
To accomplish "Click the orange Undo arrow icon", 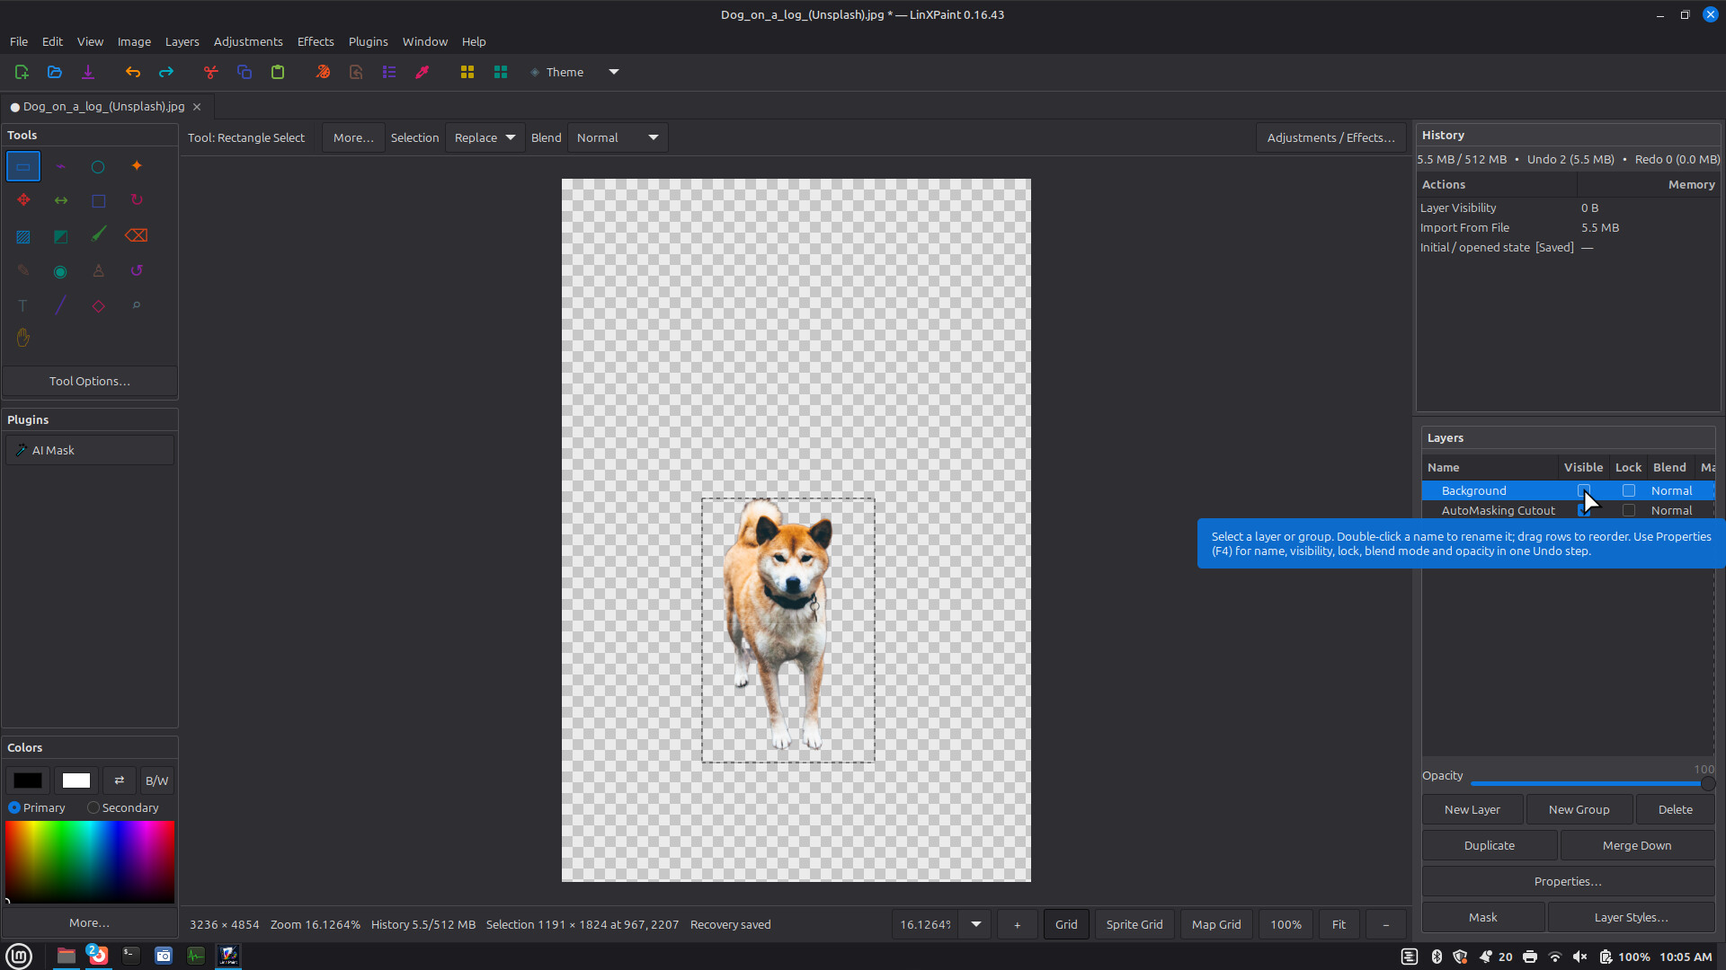I will tap(133, 72).
